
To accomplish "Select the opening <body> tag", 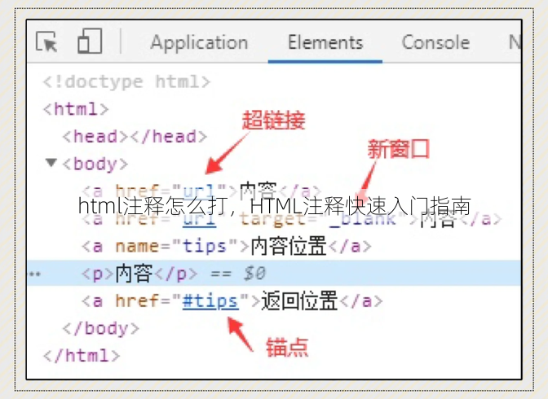I will coord(95,164).
